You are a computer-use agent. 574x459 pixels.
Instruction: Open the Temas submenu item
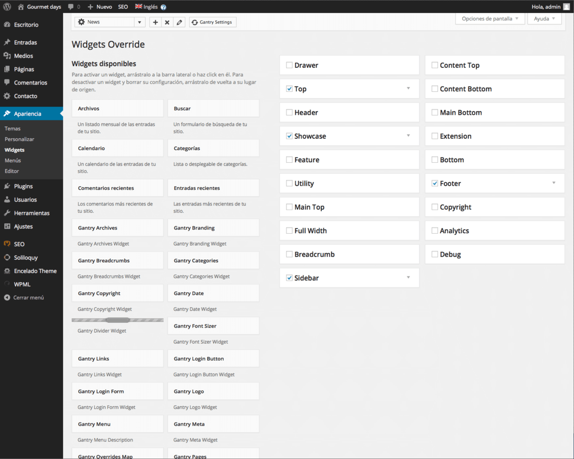[x=13, y=128]
